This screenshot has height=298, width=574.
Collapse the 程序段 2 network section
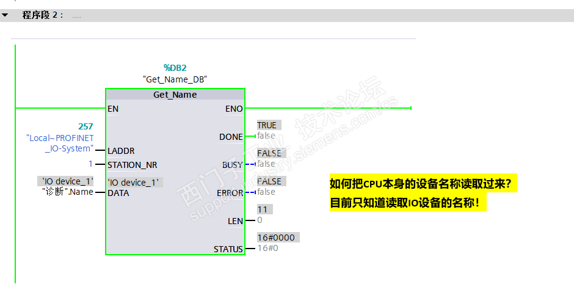5,15
